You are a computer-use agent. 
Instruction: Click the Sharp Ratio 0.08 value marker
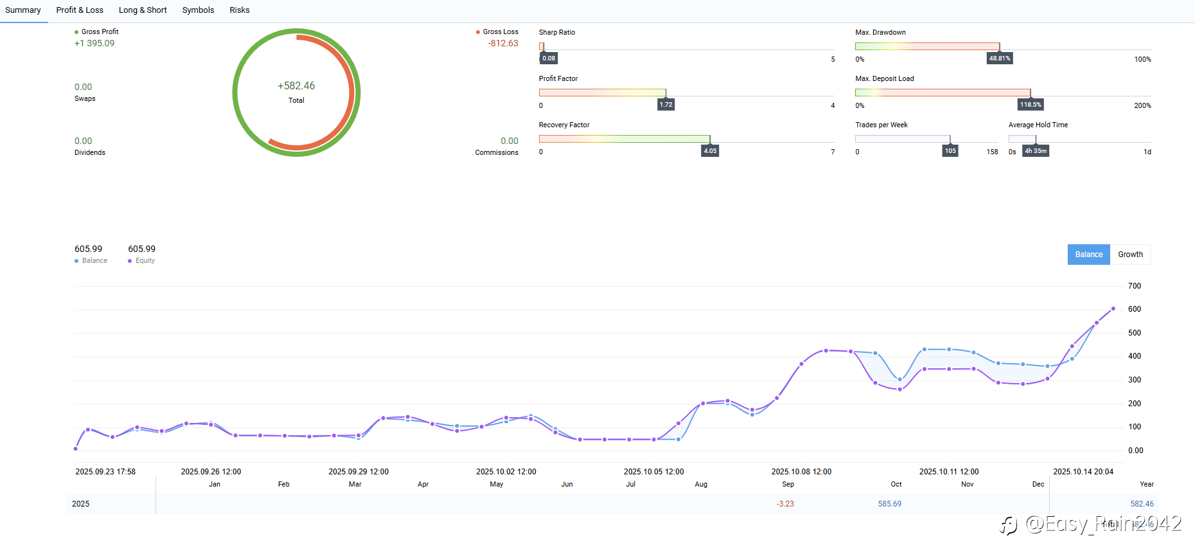coord(549,58)
